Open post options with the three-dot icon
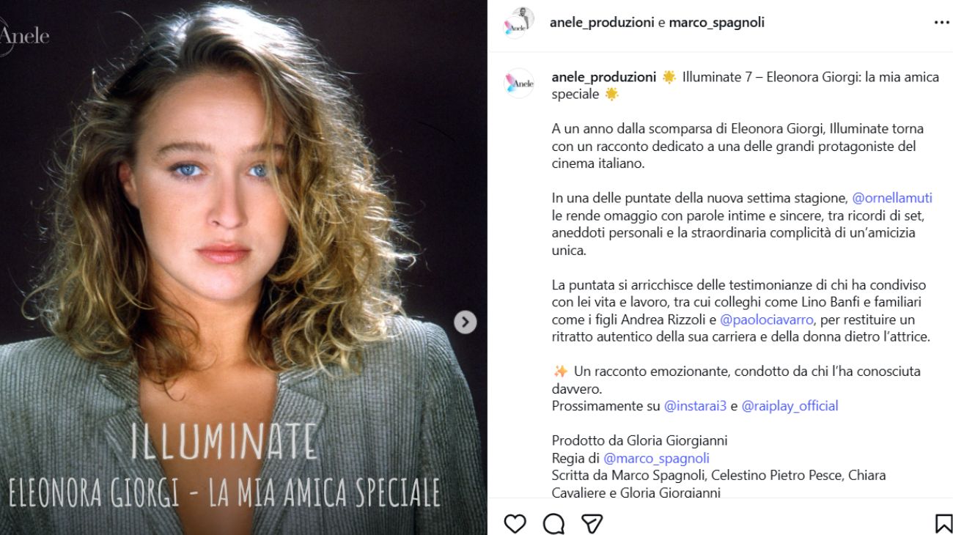The width and height of the screenshot is (953, 535). 942,22
